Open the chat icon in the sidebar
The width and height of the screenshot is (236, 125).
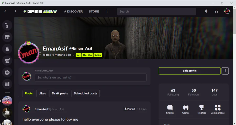coord(7,25)
